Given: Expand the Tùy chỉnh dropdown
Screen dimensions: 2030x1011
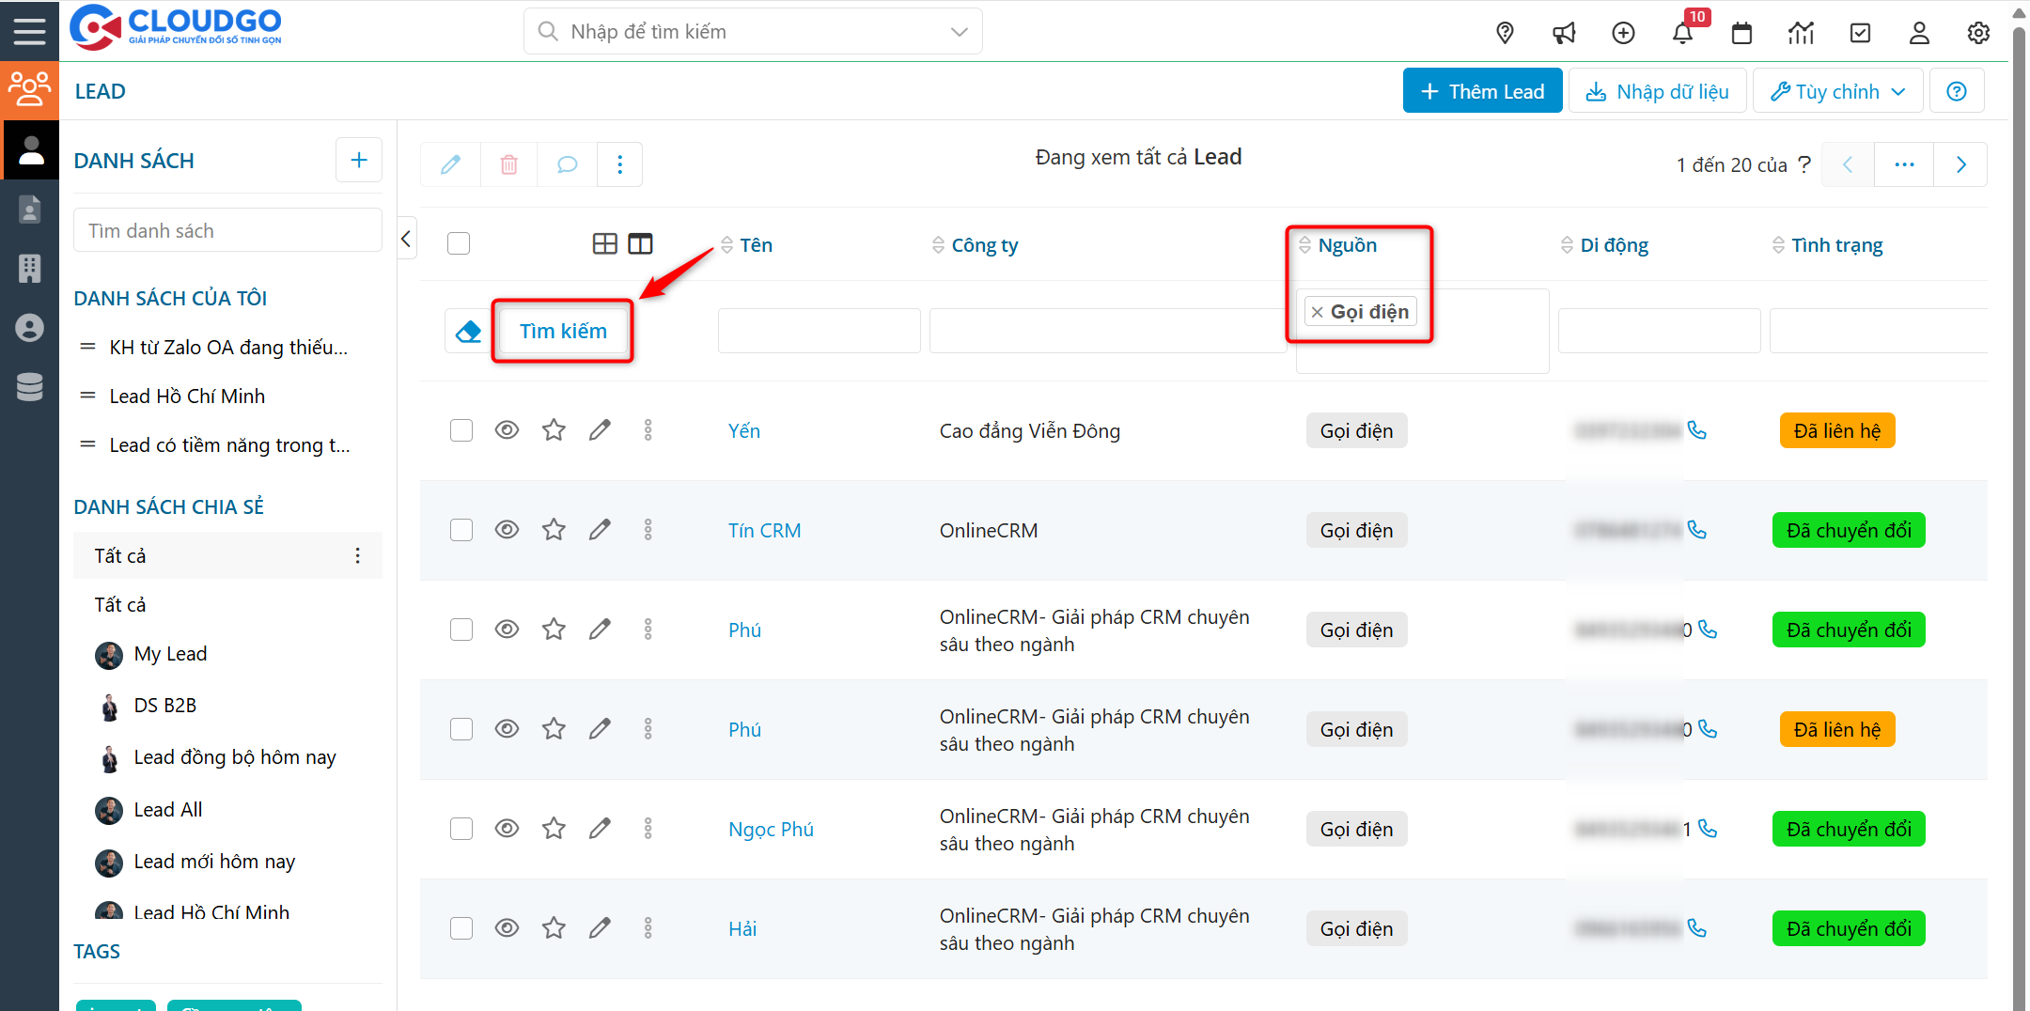Looking at the screenshot, I should pos(1837,91).
